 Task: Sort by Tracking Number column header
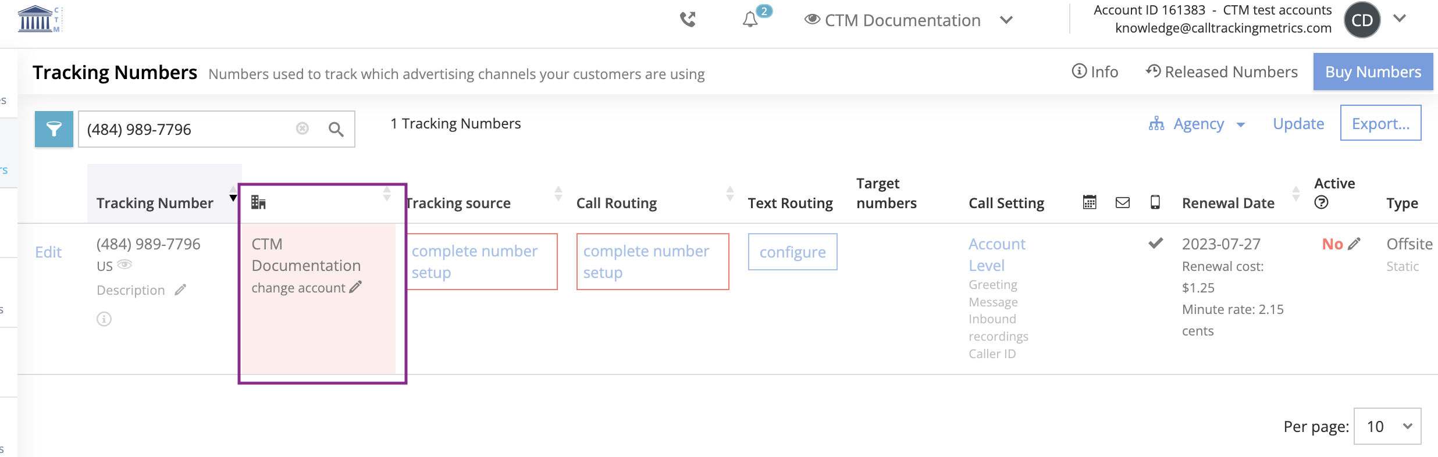(x=155, y=203)
